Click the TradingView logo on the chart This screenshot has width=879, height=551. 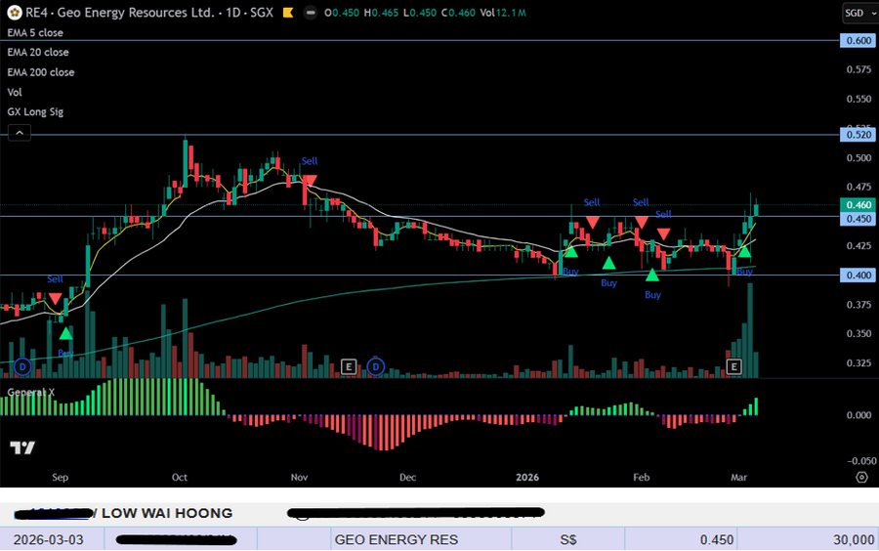23,447
